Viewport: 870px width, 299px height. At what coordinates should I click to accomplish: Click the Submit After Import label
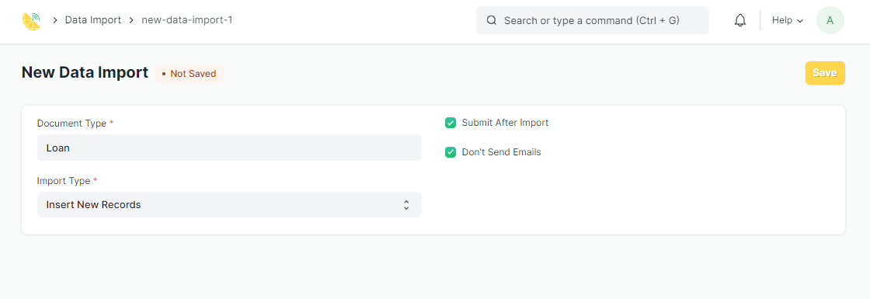(505, 123)
